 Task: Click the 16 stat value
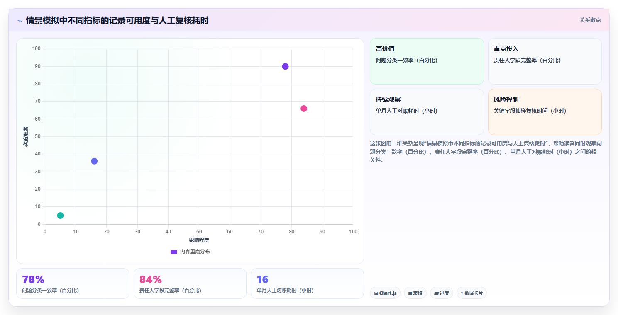click(x=262, y=280)
